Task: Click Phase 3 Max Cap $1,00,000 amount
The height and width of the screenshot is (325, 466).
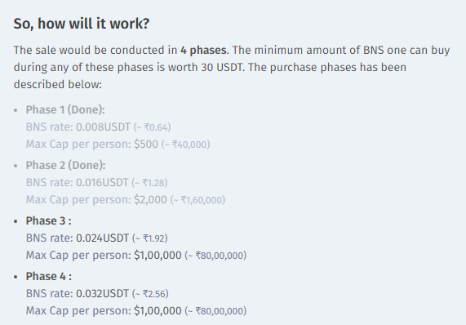Action: (x=158, y=255)
